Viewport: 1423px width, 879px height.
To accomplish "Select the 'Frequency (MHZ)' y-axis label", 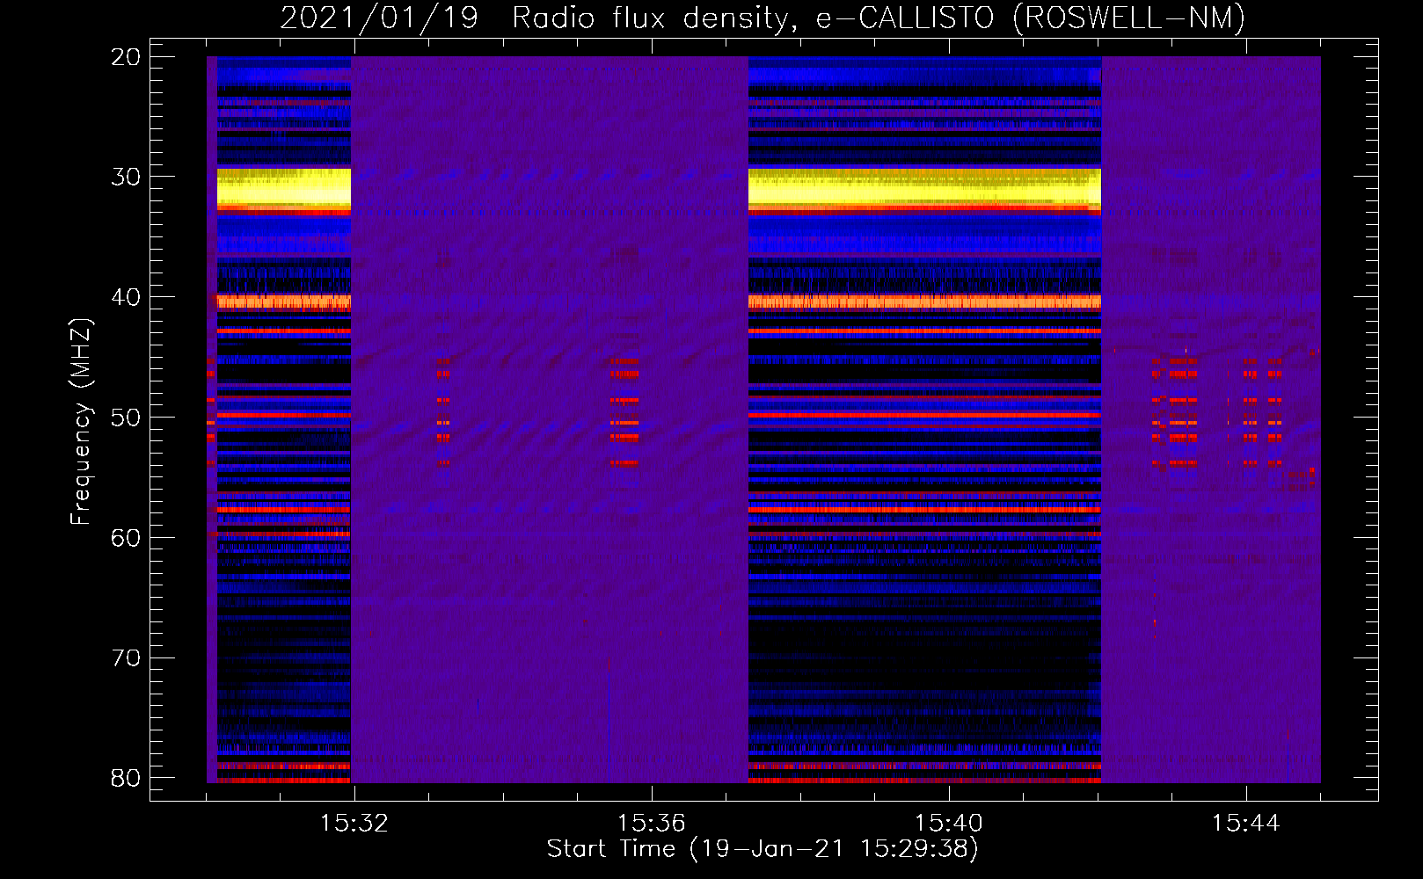I will tap(81, 422).
